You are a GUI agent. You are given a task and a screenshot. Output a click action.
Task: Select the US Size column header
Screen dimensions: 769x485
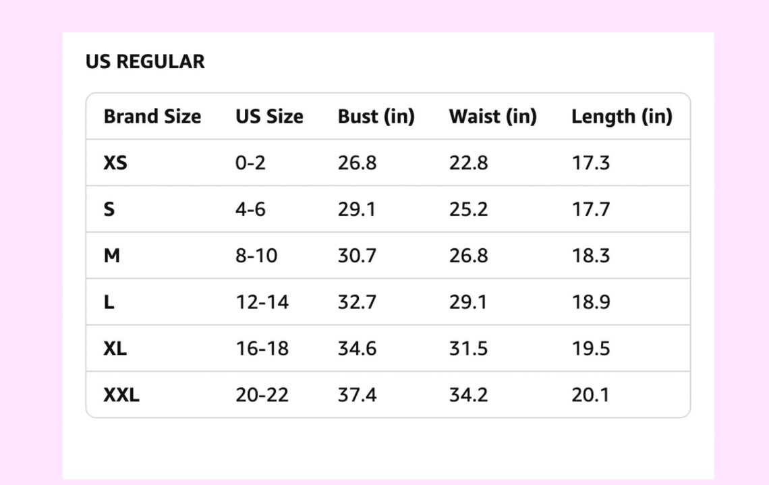coord(269,117)
